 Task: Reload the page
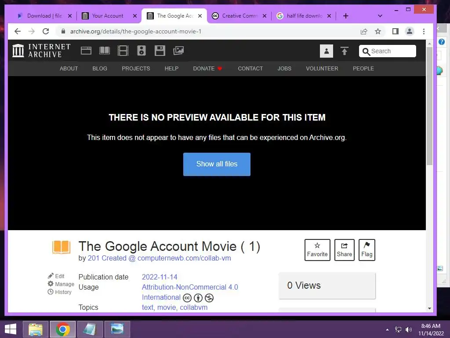click(x=46, y=31)
